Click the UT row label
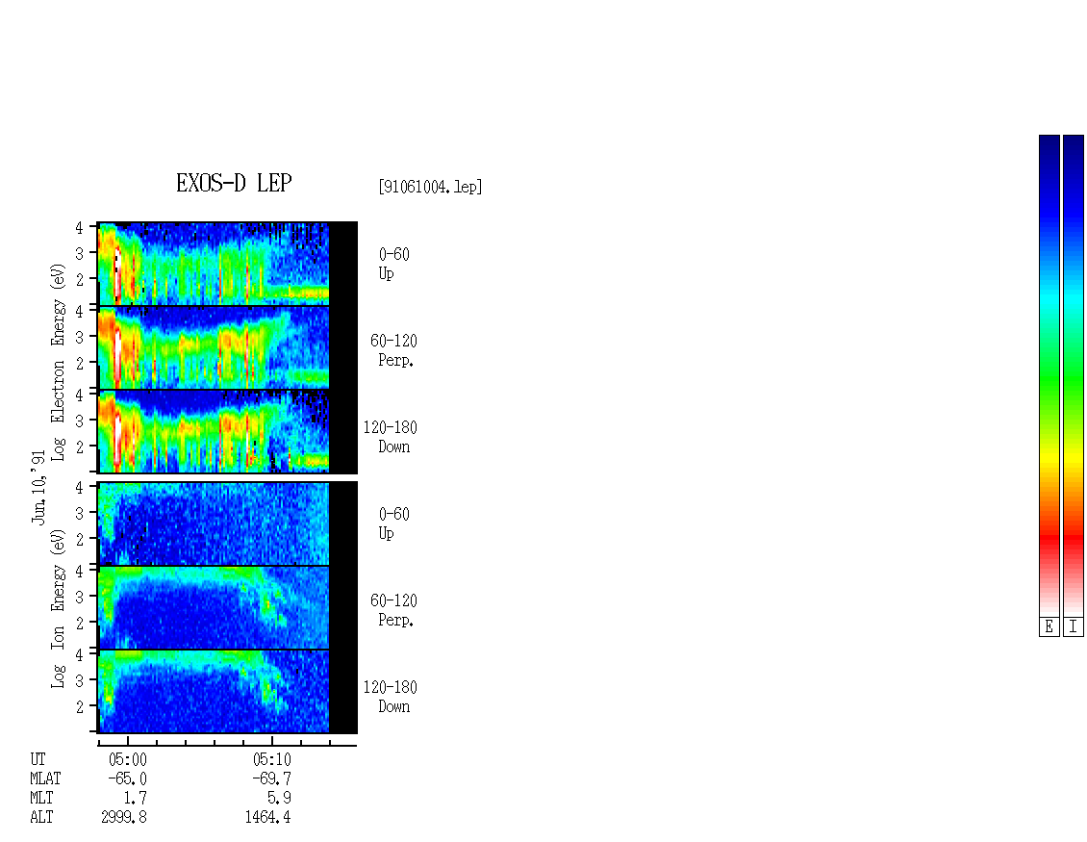 [38, 759]
